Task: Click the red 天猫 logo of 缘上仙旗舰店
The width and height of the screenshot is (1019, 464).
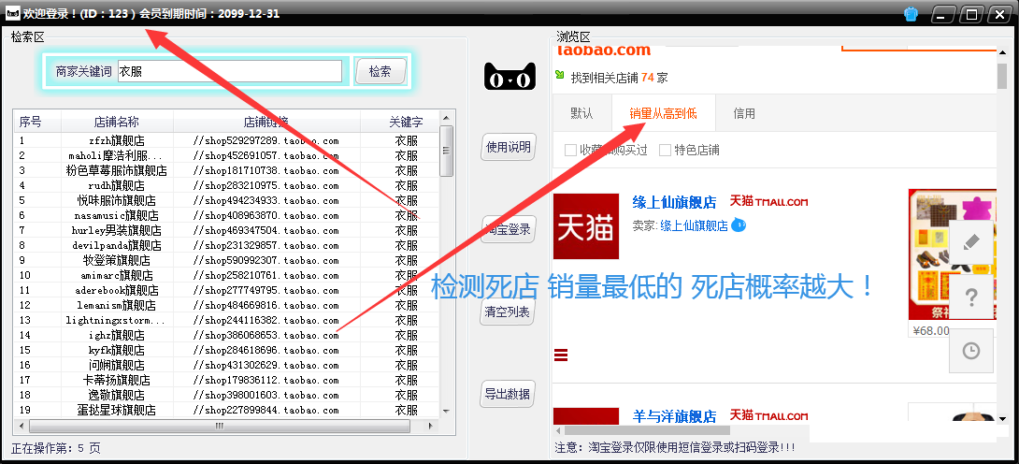Action: point(585,226)
